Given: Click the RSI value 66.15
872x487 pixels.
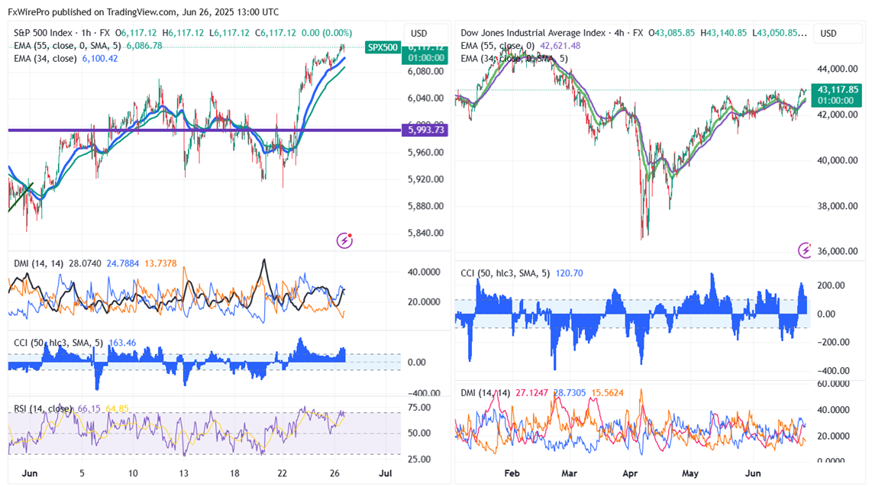Looking at the screenshot, I should 89,408.
